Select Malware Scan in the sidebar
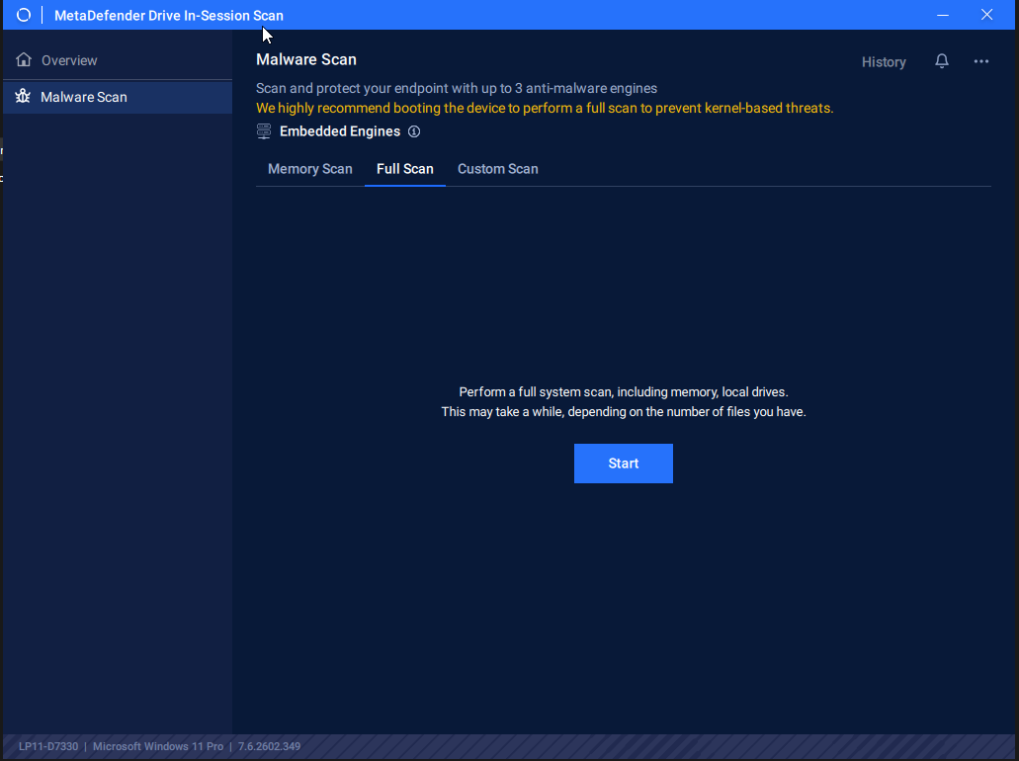This screenshot has width=1019, height=761. click(84, 97)
